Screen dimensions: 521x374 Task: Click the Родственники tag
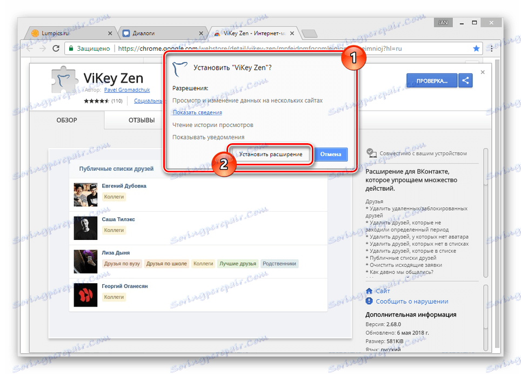click(279, 264)
